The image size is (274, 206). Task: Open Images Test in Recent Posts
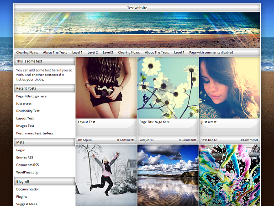click(x=25, y=125)
